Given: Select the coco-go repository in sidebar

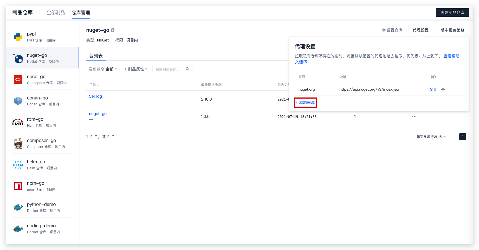Looking at the screenshot, I should (42, 79).
